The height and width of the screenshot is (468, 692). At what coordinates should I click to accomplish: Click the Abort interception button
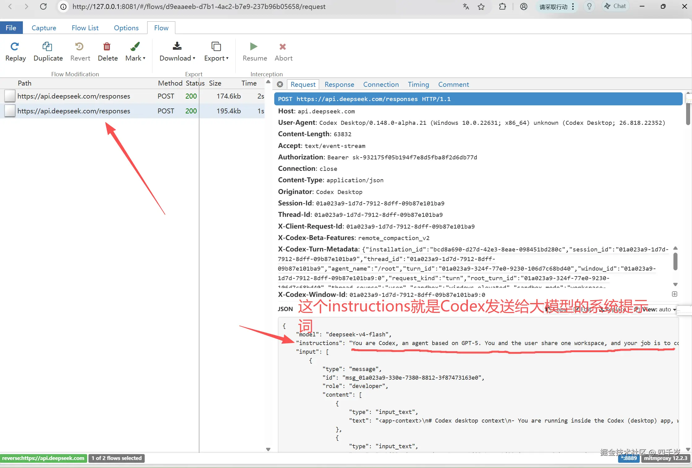tap(283, 52)
